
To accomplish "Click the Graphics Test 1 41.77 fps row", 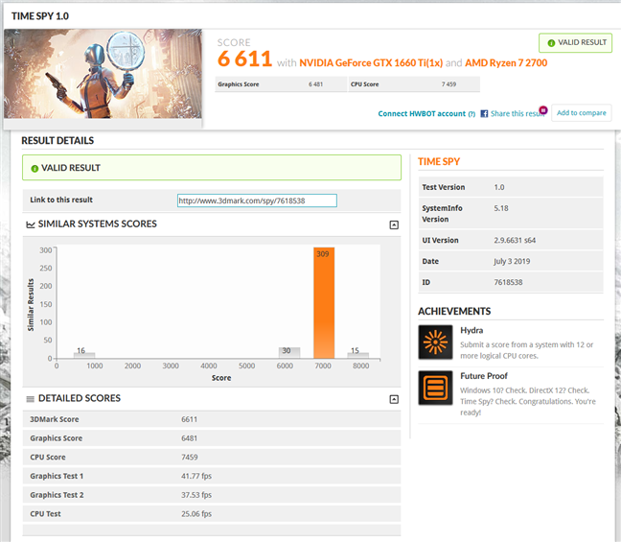I will point(212,476).
